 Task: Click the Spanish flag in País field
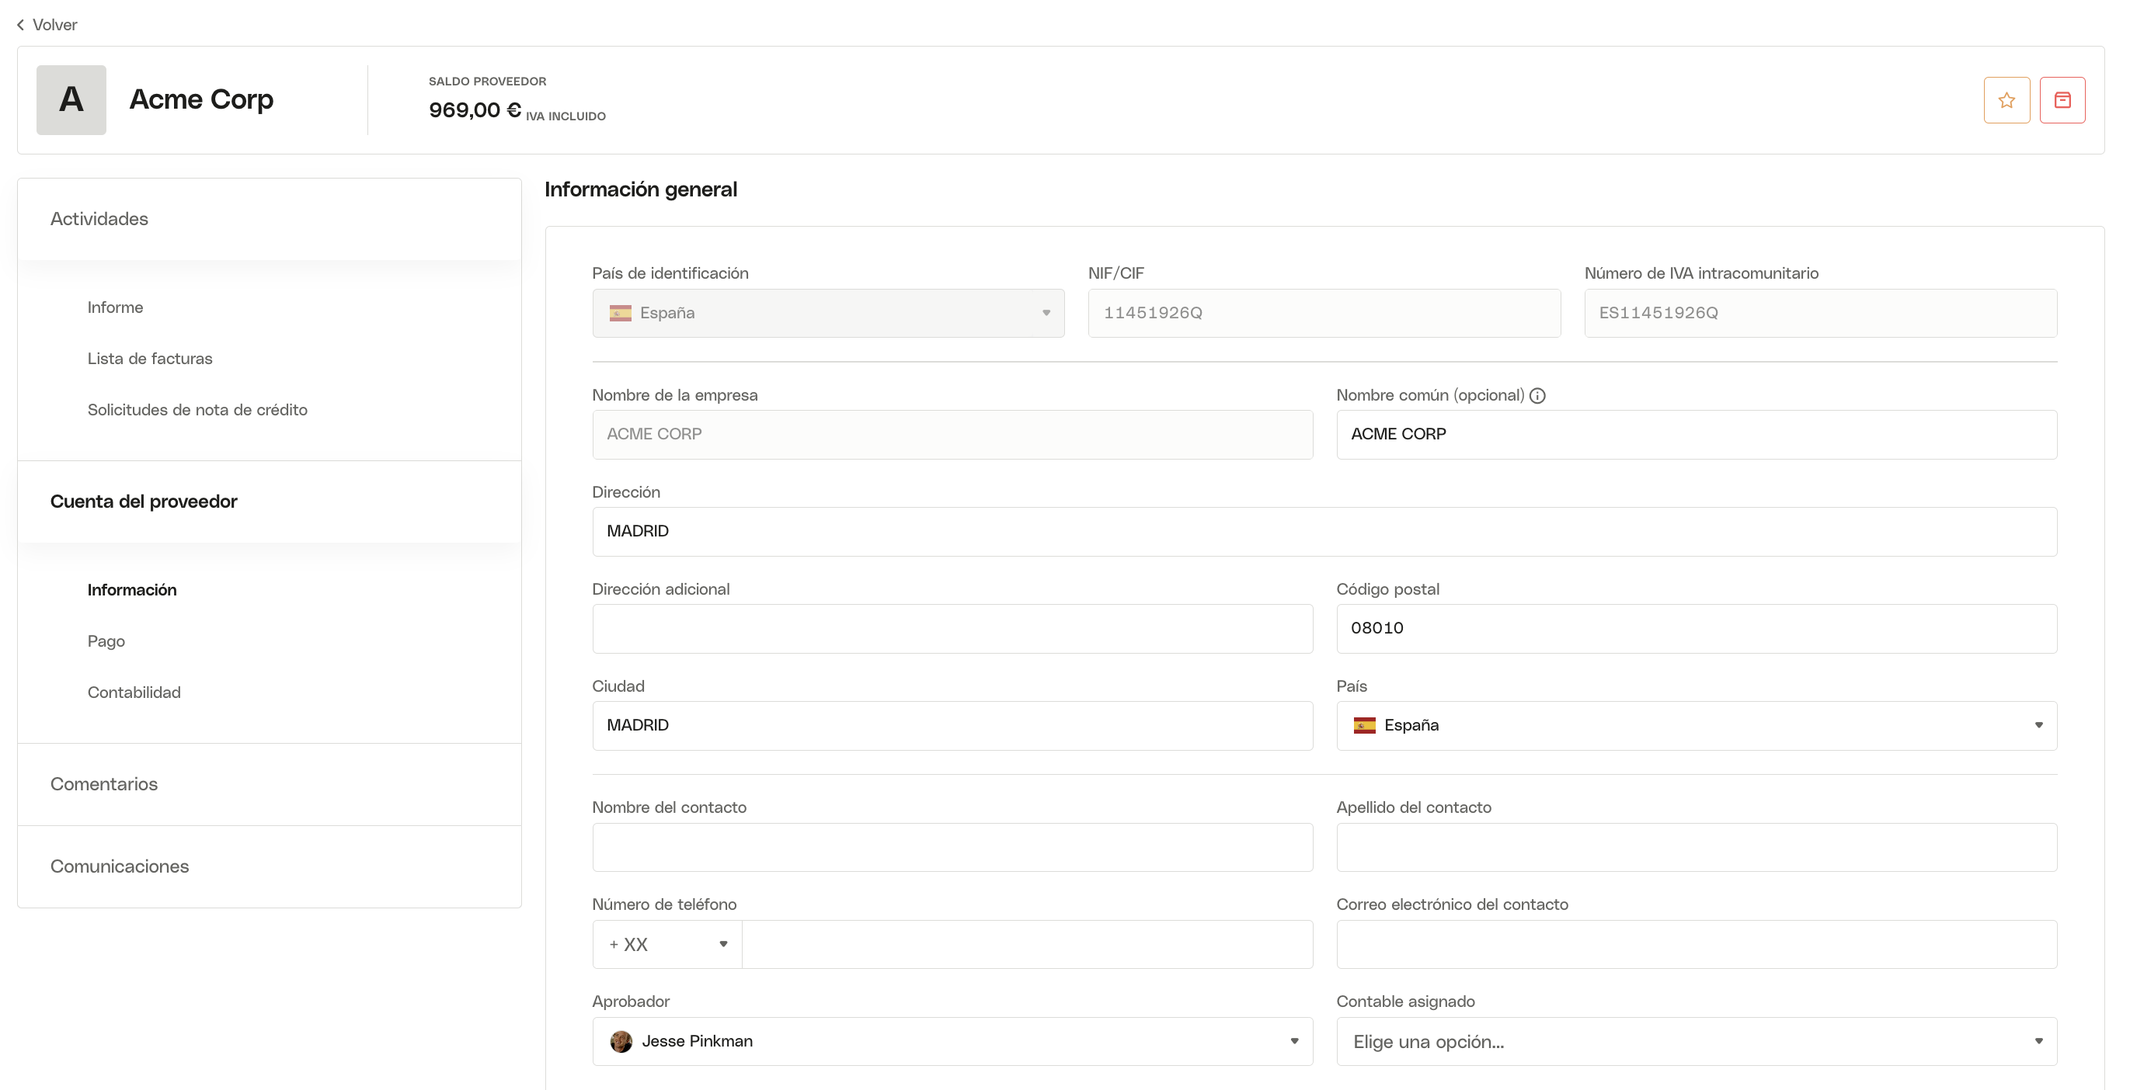coord(1364,726)
